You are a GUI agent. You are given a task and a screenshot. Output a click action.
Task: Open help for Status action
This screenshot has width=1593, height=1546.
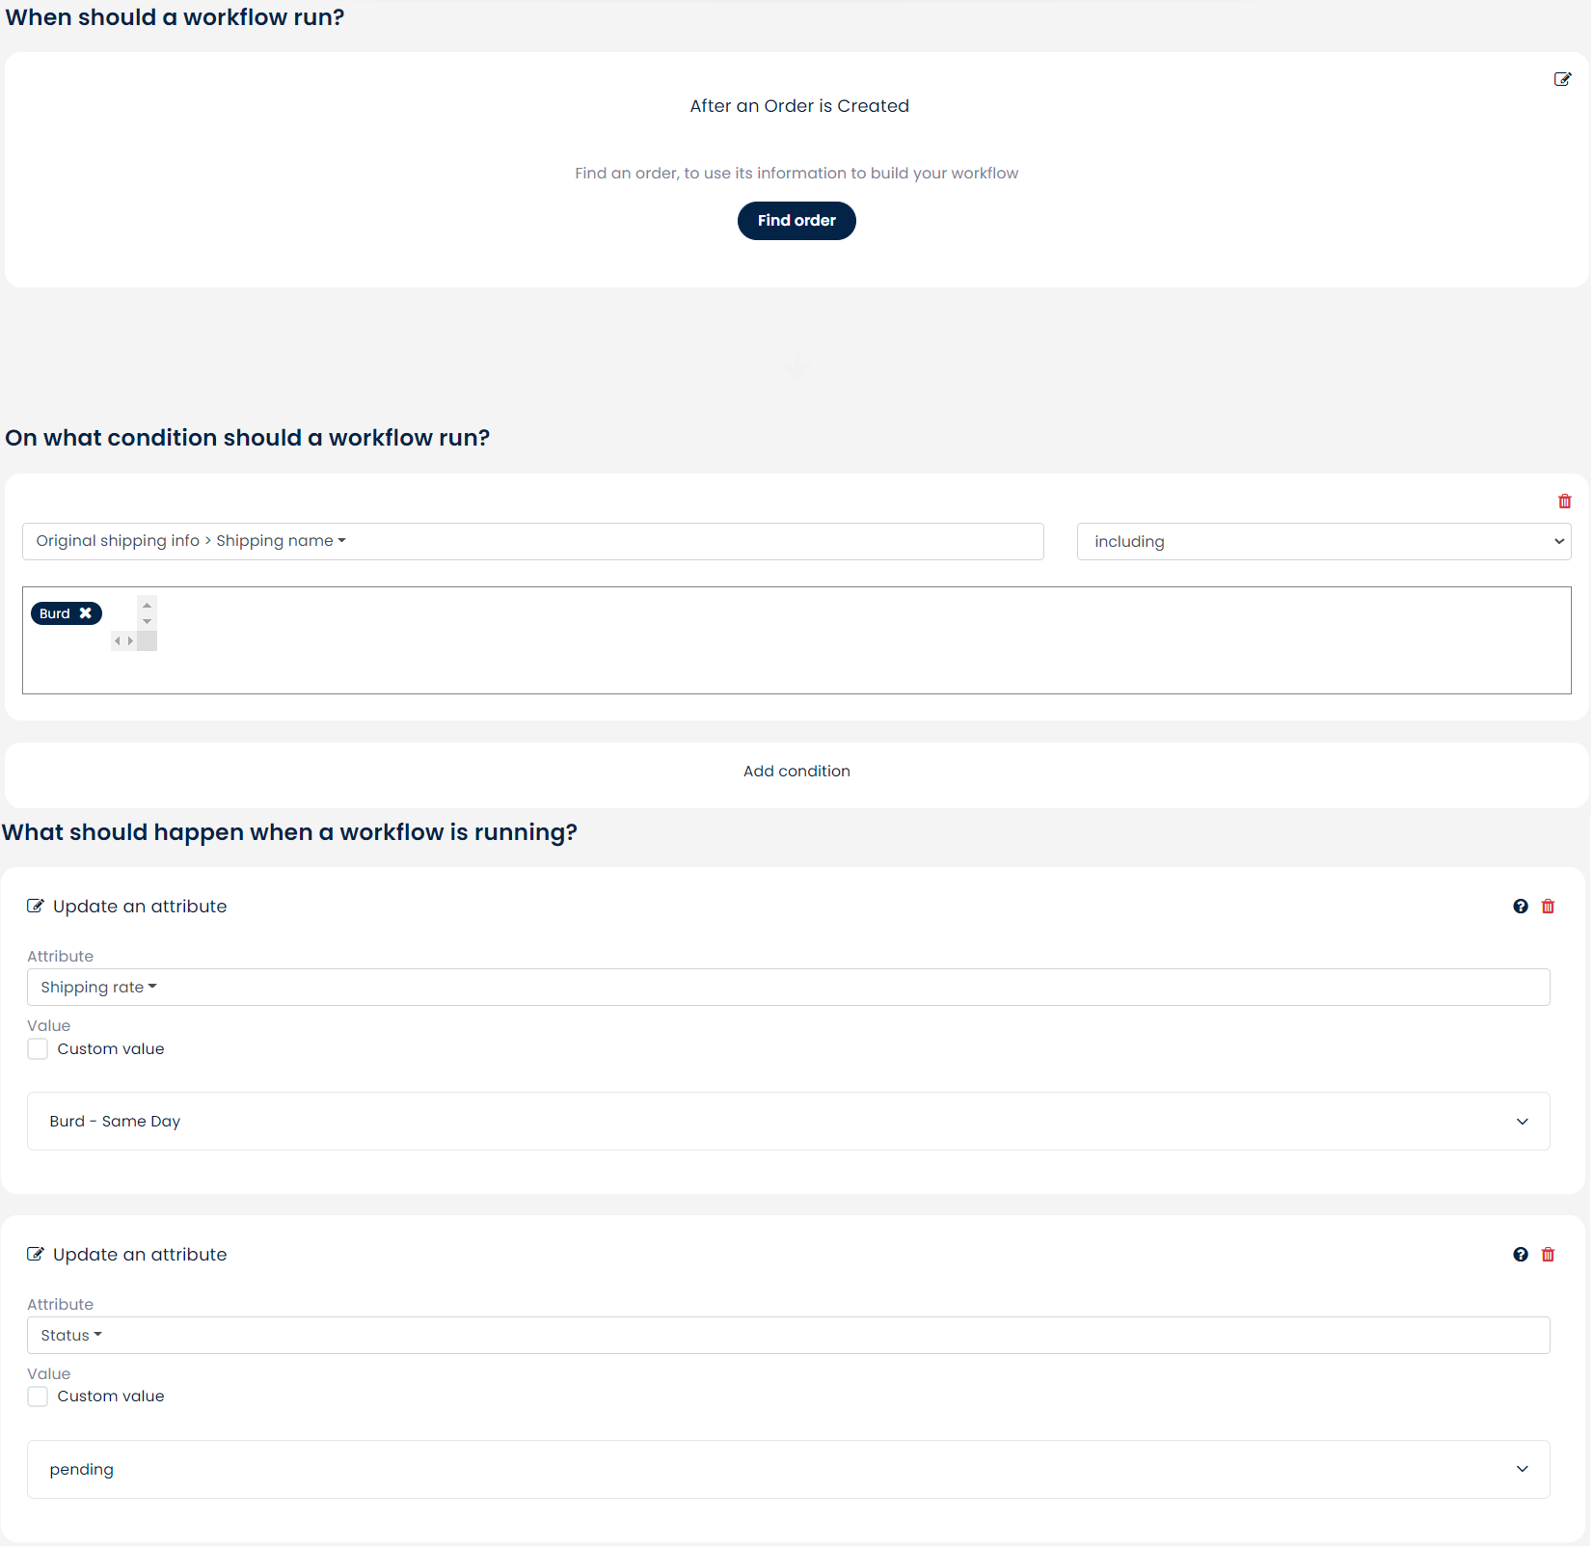(x=1521, y=1255)
